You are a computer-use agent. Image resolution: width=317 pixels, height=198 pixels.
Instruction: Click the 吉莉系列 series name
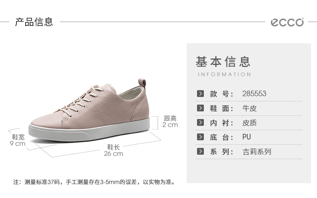(257, 152)
